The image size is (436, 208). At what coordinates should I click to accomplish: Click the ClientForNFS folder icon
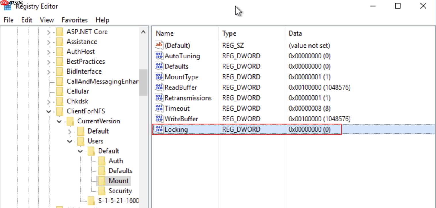pyautogui.click(x=60, y=111)
